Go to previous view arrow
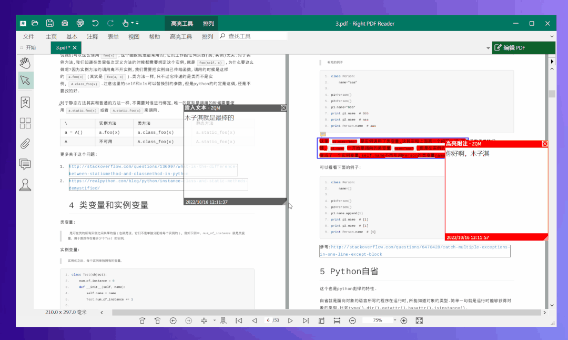Viewport: 568px width, 340px height. coord(173,321)
